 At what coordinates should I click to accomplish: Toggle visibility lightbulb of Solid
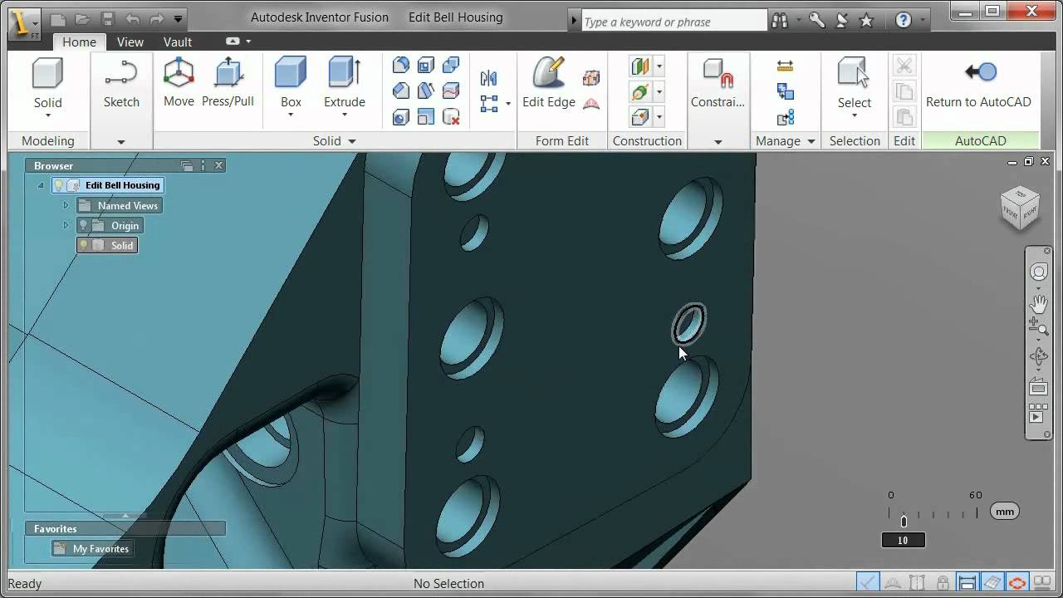point(84,245)
